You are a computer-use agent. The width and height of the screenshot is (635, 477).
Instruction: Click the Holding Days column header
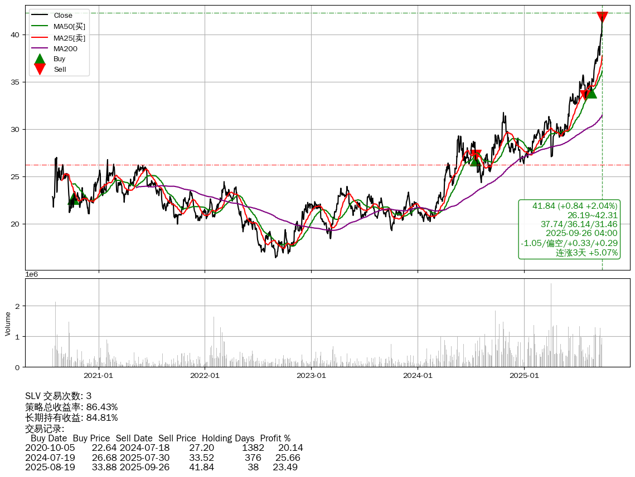(x=227, y=439)
